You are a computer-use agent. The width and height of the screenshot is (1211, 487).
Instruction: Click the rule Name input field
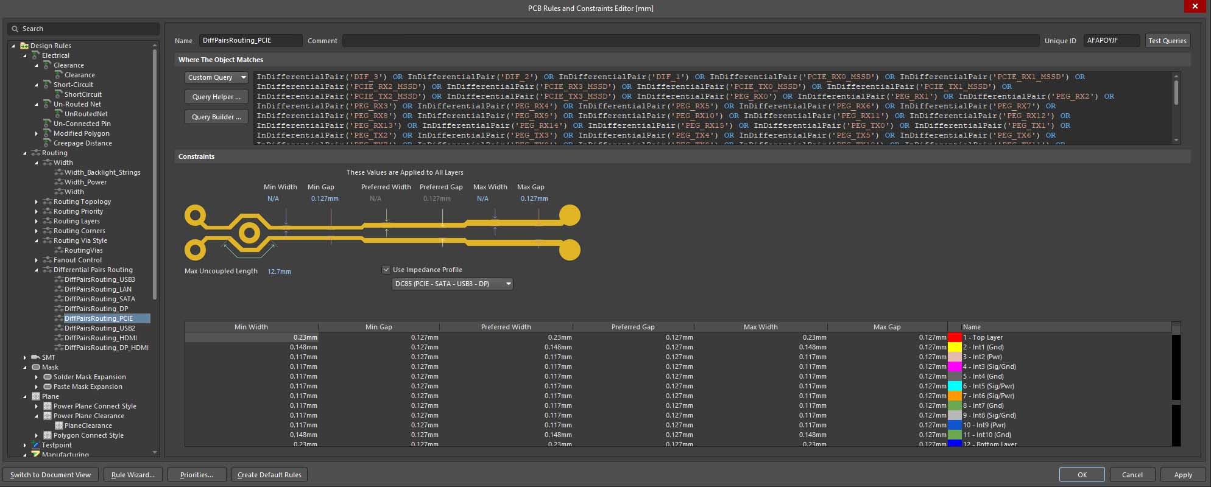tap(250, 40)
